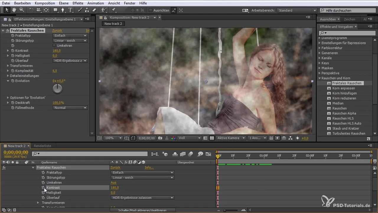Viewport: 378px width, 213px height.
Task: Click the Evolution rotation dial
Action: pos(58,89)
